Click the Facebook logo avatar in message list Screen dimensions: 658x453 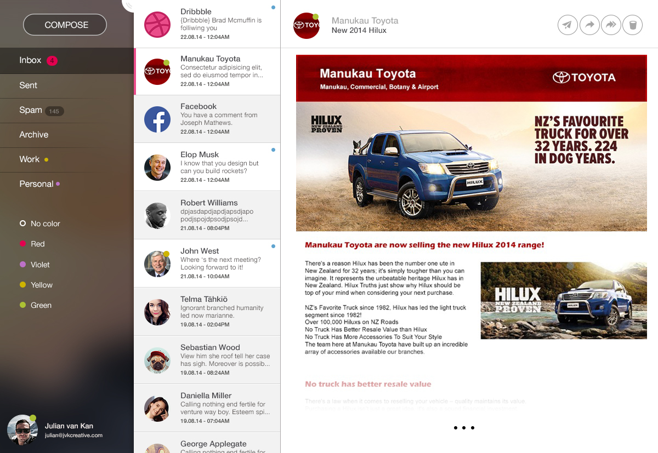point(157,119)
